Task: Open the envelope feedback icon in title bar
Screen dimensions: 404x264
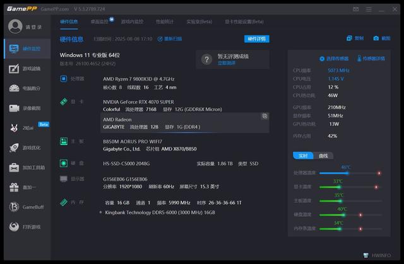Action: [356, 9]
